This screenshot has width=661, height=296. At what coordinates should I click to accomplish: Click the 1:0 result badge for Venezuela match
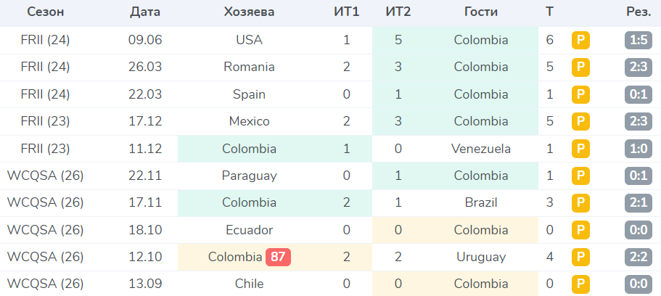639,149
